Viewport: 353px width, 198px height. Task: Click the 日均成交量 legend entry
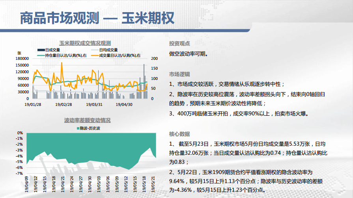click(x=108, y=50)
